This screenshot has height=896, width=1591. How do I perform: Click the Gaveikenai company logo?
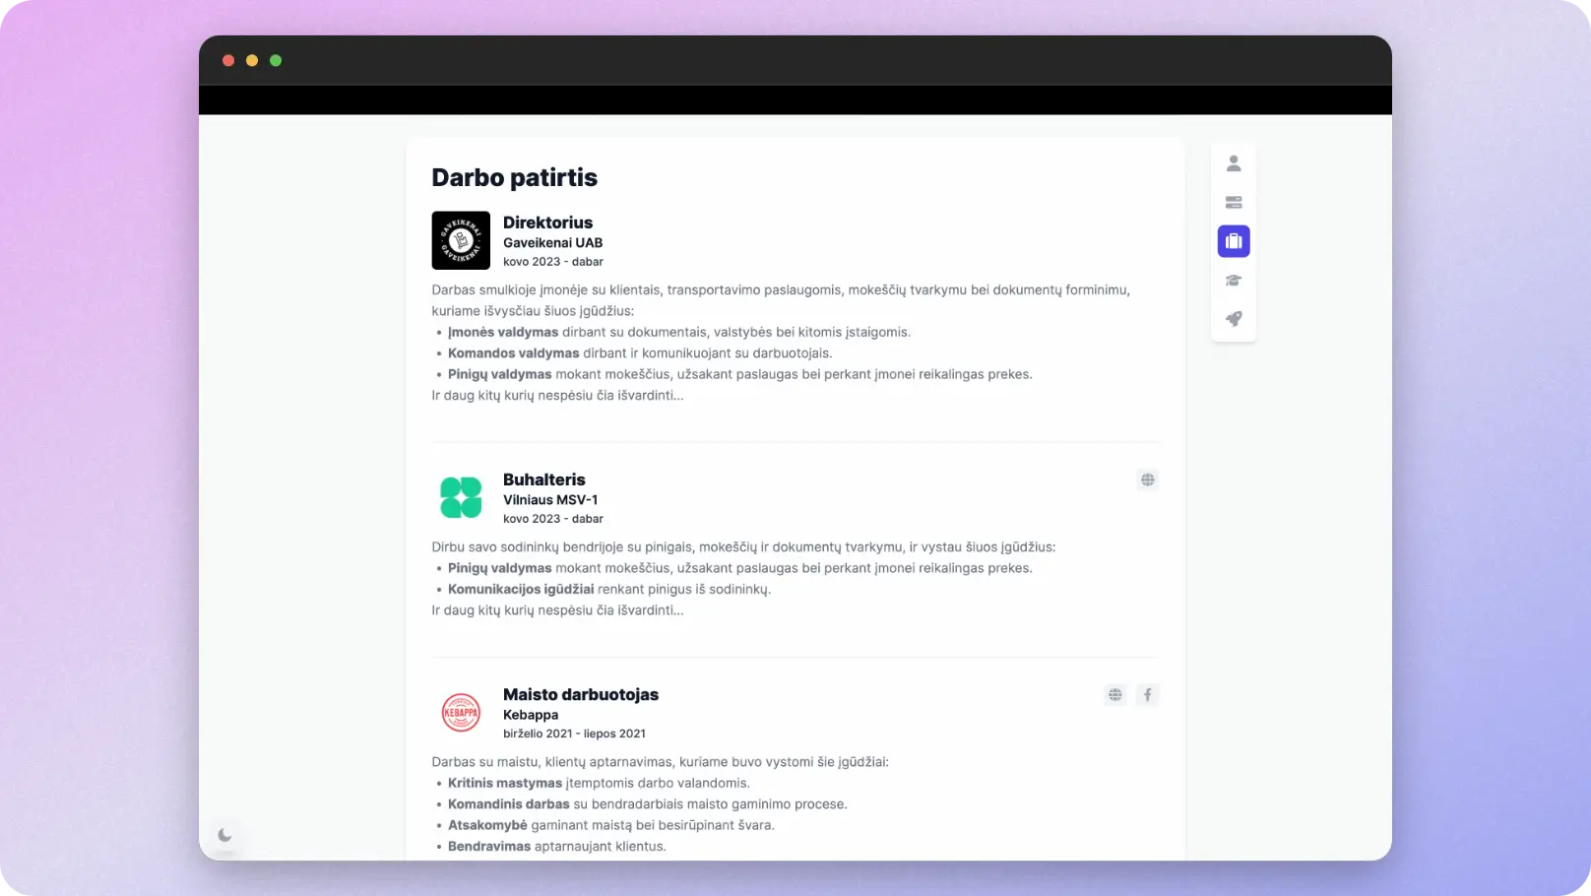461,240
